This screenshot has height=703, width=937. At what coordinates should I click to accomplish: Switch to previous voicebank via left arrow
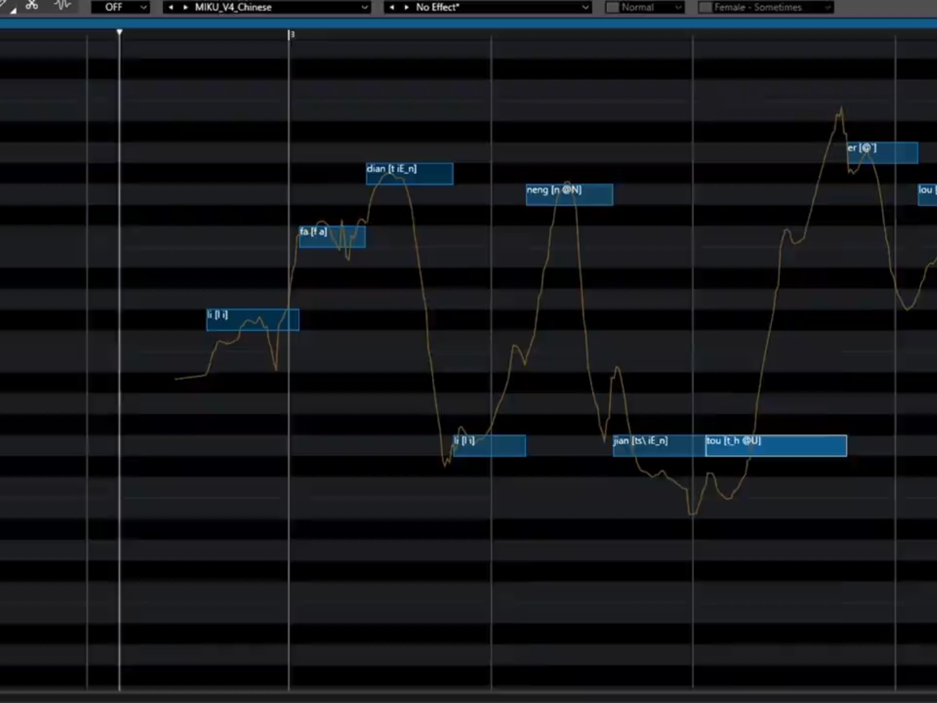click(x=171, y=7)
